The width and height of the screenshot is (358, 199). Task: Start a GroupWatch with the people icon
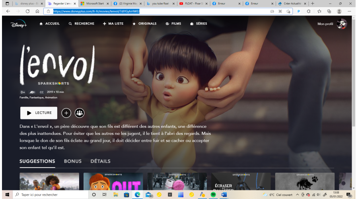[x=80, y=113]
